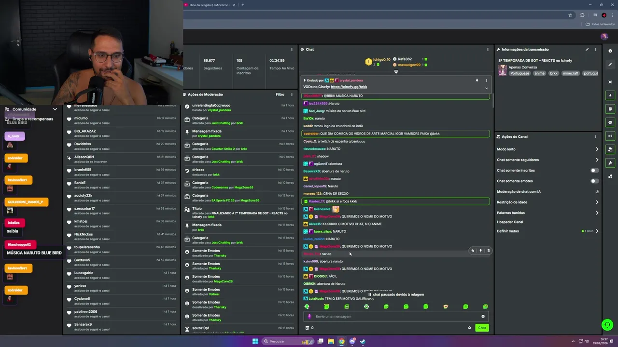Viewport: 618px width, 347px height.
Task: Click the reply arrow on hovered chat message
Action: tap(473, 251)
